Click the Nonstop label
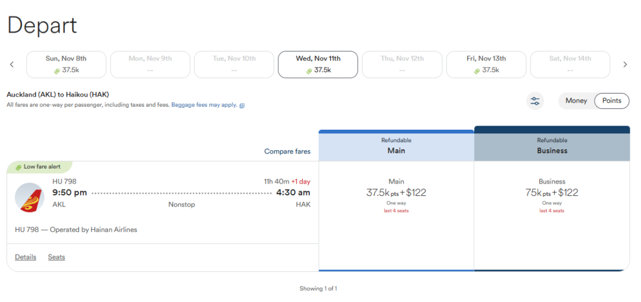This screenshot has width=641, height=302. (x=182, y=205)
